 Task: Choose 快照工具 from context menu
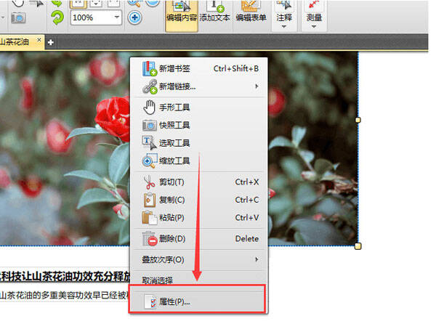pos(199,125)
